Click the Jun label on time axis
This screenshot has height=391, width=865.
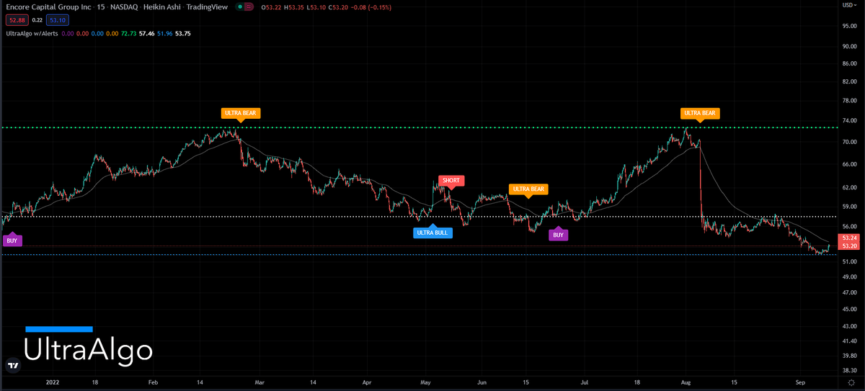(x=482, y=383)
